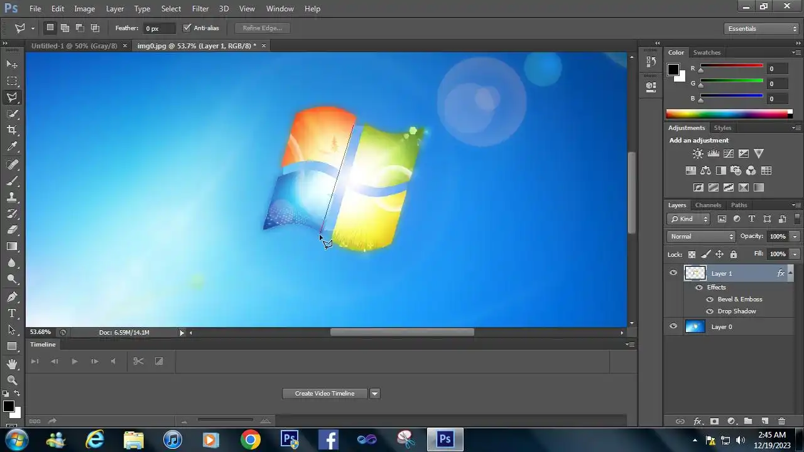Open the tool preset picker arrow
Viewport: 804px width, 452px height.
[33, 28]
